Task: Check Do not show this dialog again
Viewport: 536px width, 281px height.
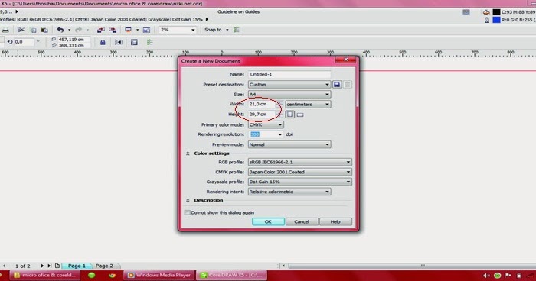Action: coord(188,212)
